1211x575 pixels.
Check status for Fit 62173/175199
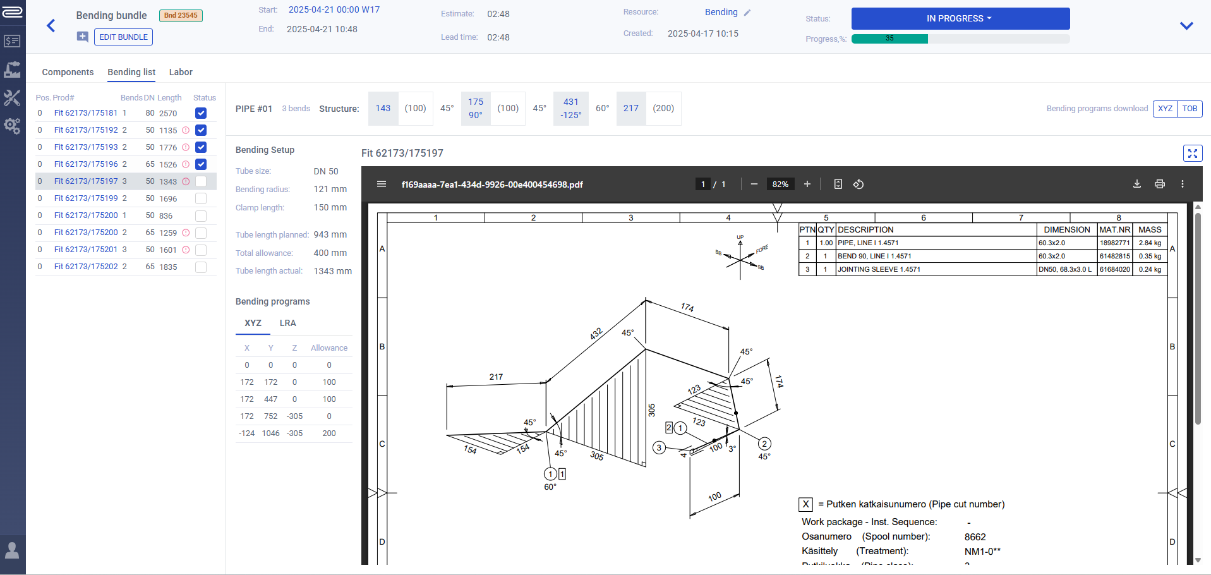[201, 198]
